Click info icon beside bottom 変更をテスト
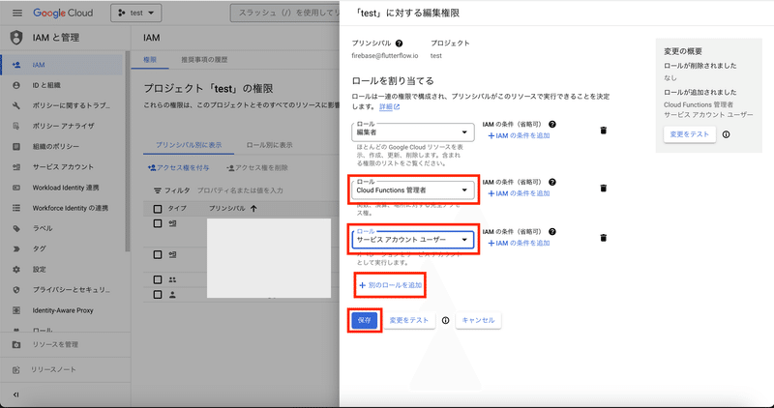The height and width of the screenshot is (408, 774). [446, 320]
